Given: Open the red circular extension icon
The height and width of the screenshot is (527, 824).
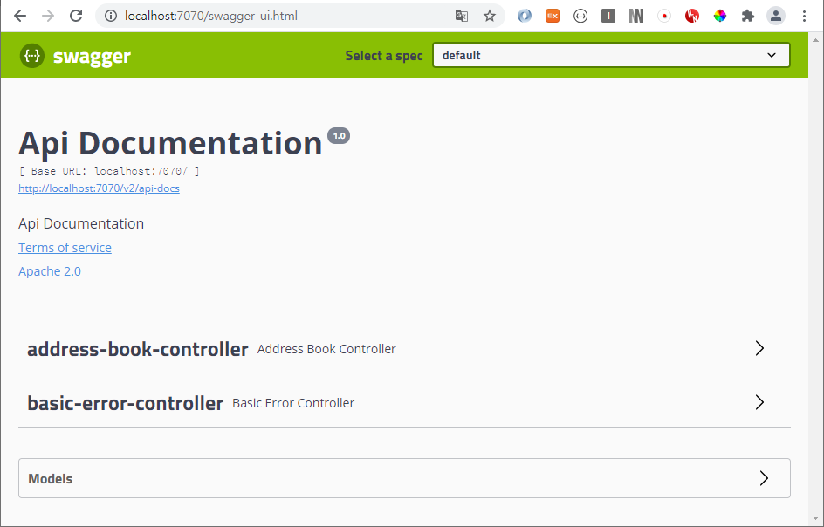Looking at the screenshot, I should [x=692, y=16].
